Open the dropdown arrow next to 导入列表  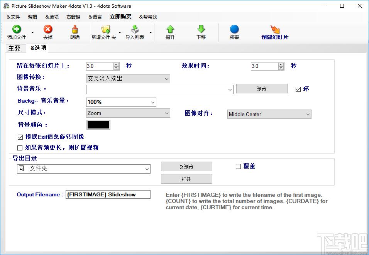(151, 32)
